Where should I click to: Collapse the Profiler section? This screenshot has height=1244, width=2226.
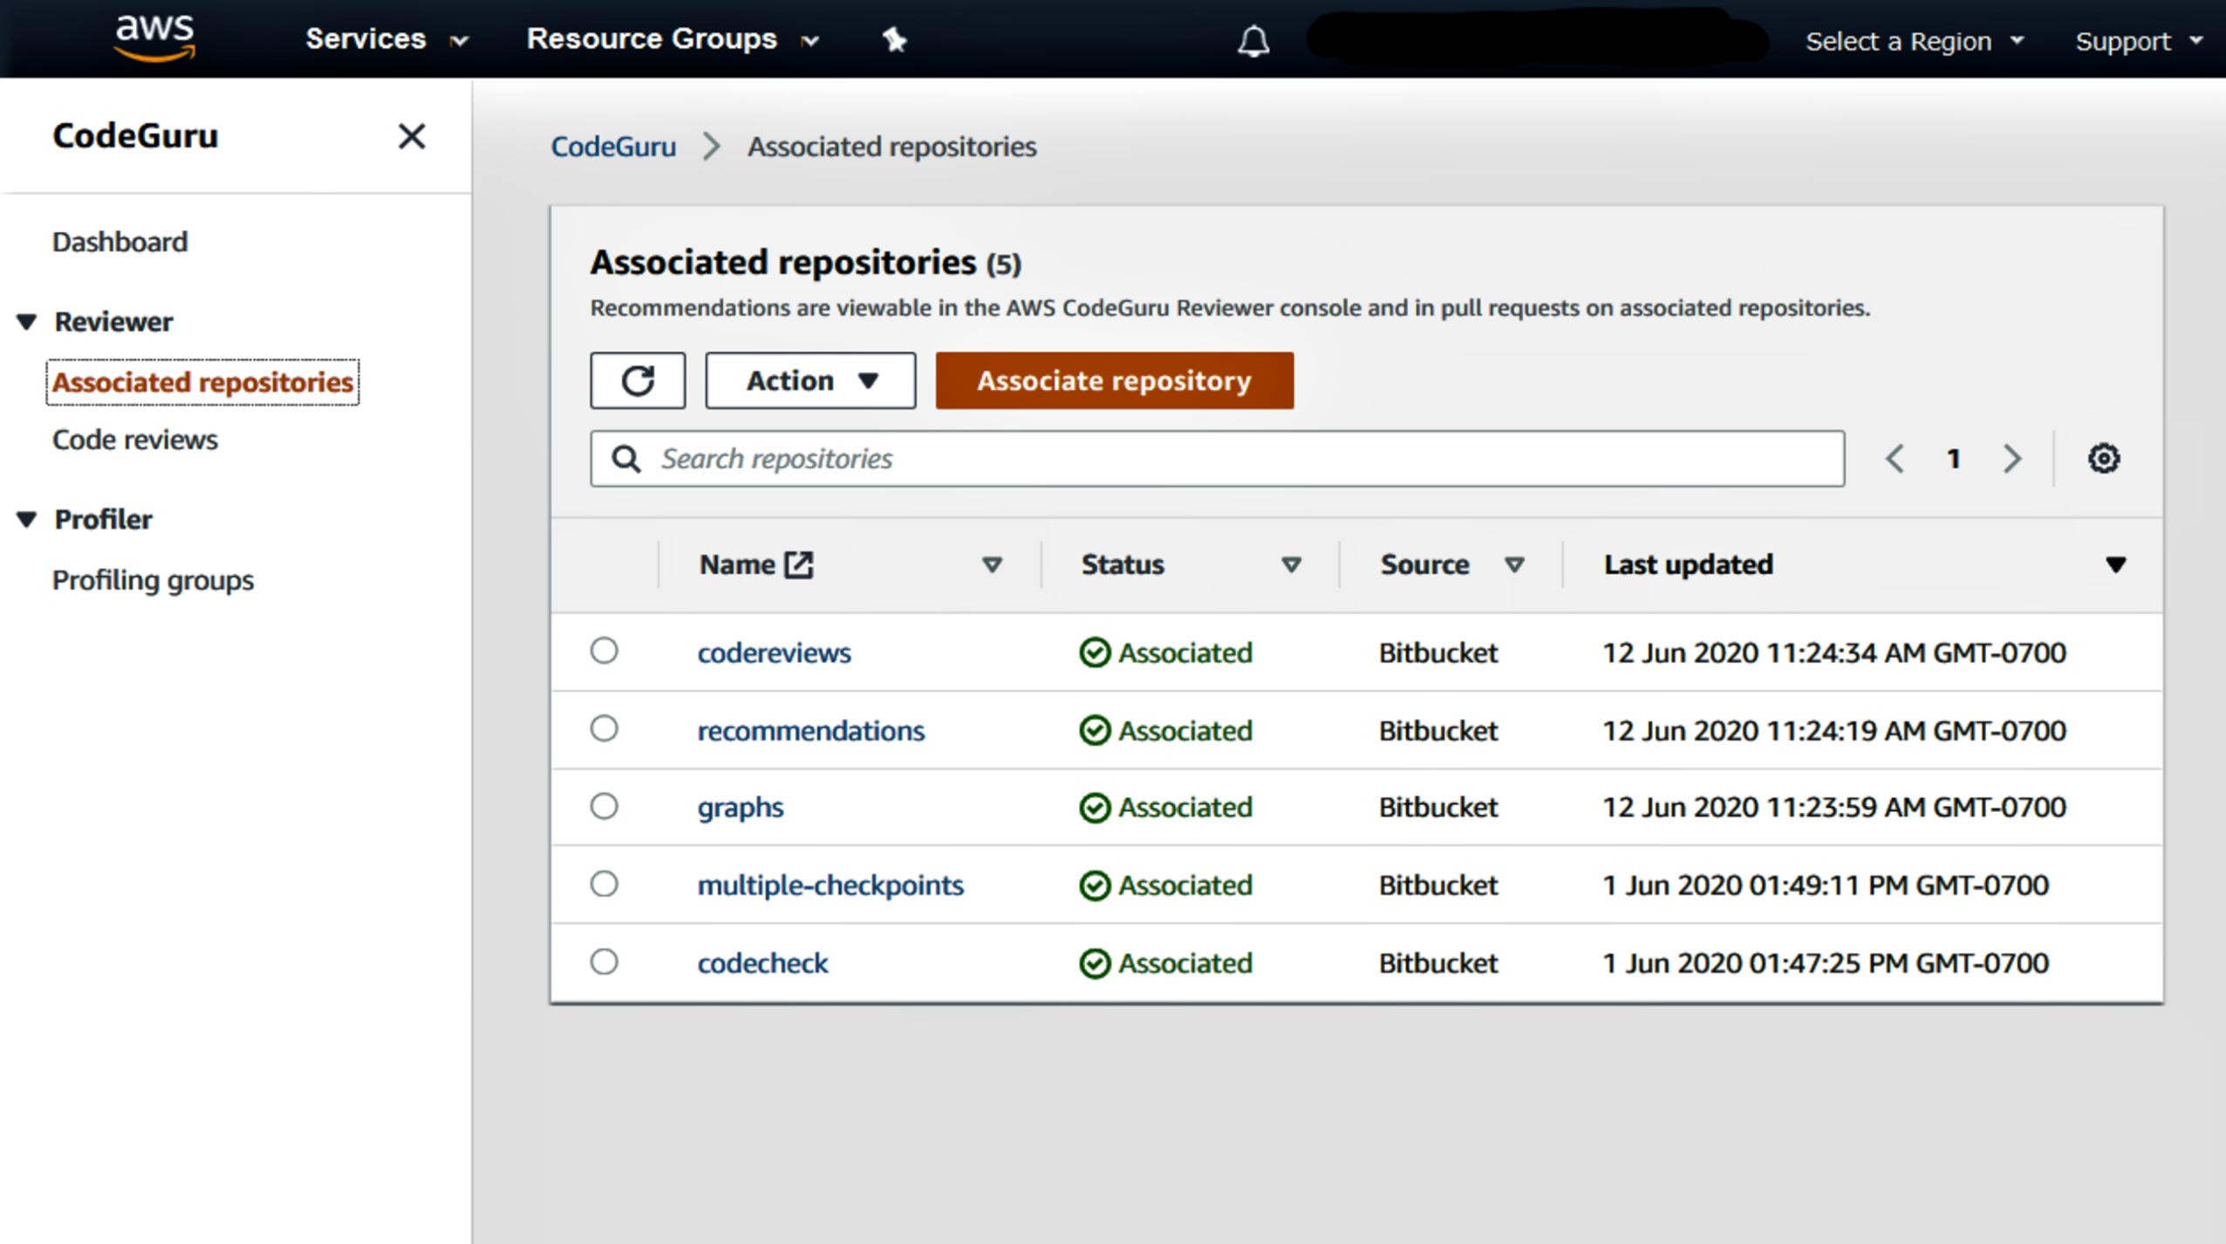click(27, 520)
